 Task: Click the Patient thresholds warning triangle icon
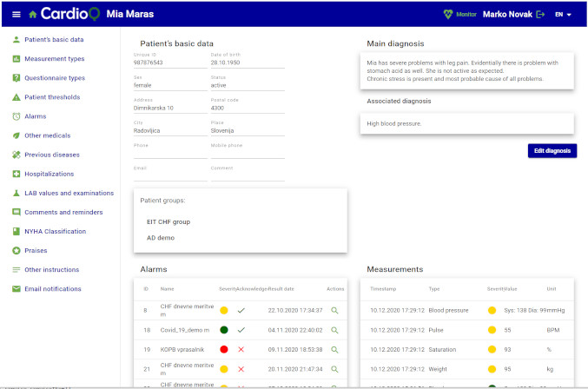17,97
